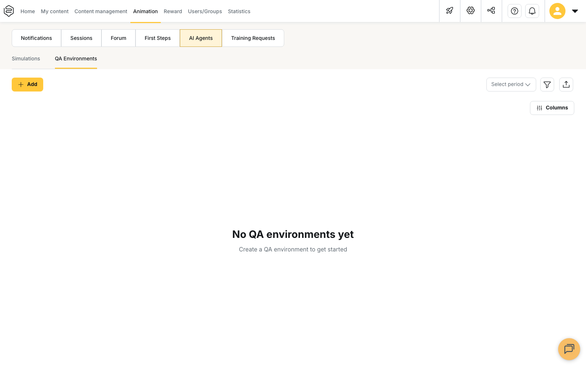Select the Animation menu item

[145, 11]
